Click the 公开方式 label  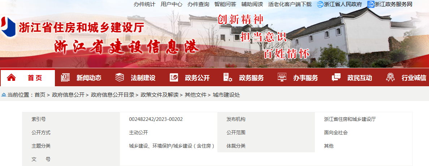41,133
